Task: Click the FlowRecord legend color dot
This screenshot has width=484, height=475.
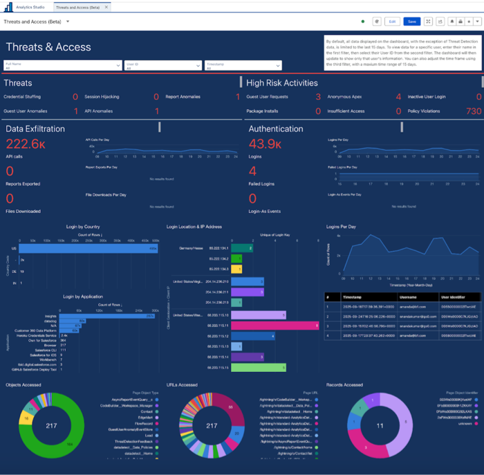Action: point(157,423)
